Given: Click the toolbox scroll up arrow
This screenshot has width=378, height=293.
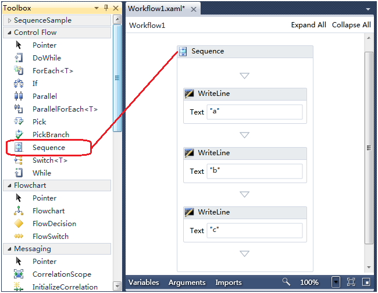Looking at the screenshot, I should pyautogui.click(x=117, y=19).
